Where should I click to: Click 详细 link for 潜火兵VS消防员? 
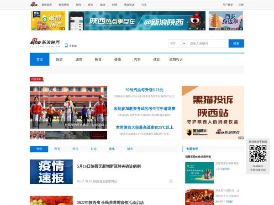[x=229, y=201]
